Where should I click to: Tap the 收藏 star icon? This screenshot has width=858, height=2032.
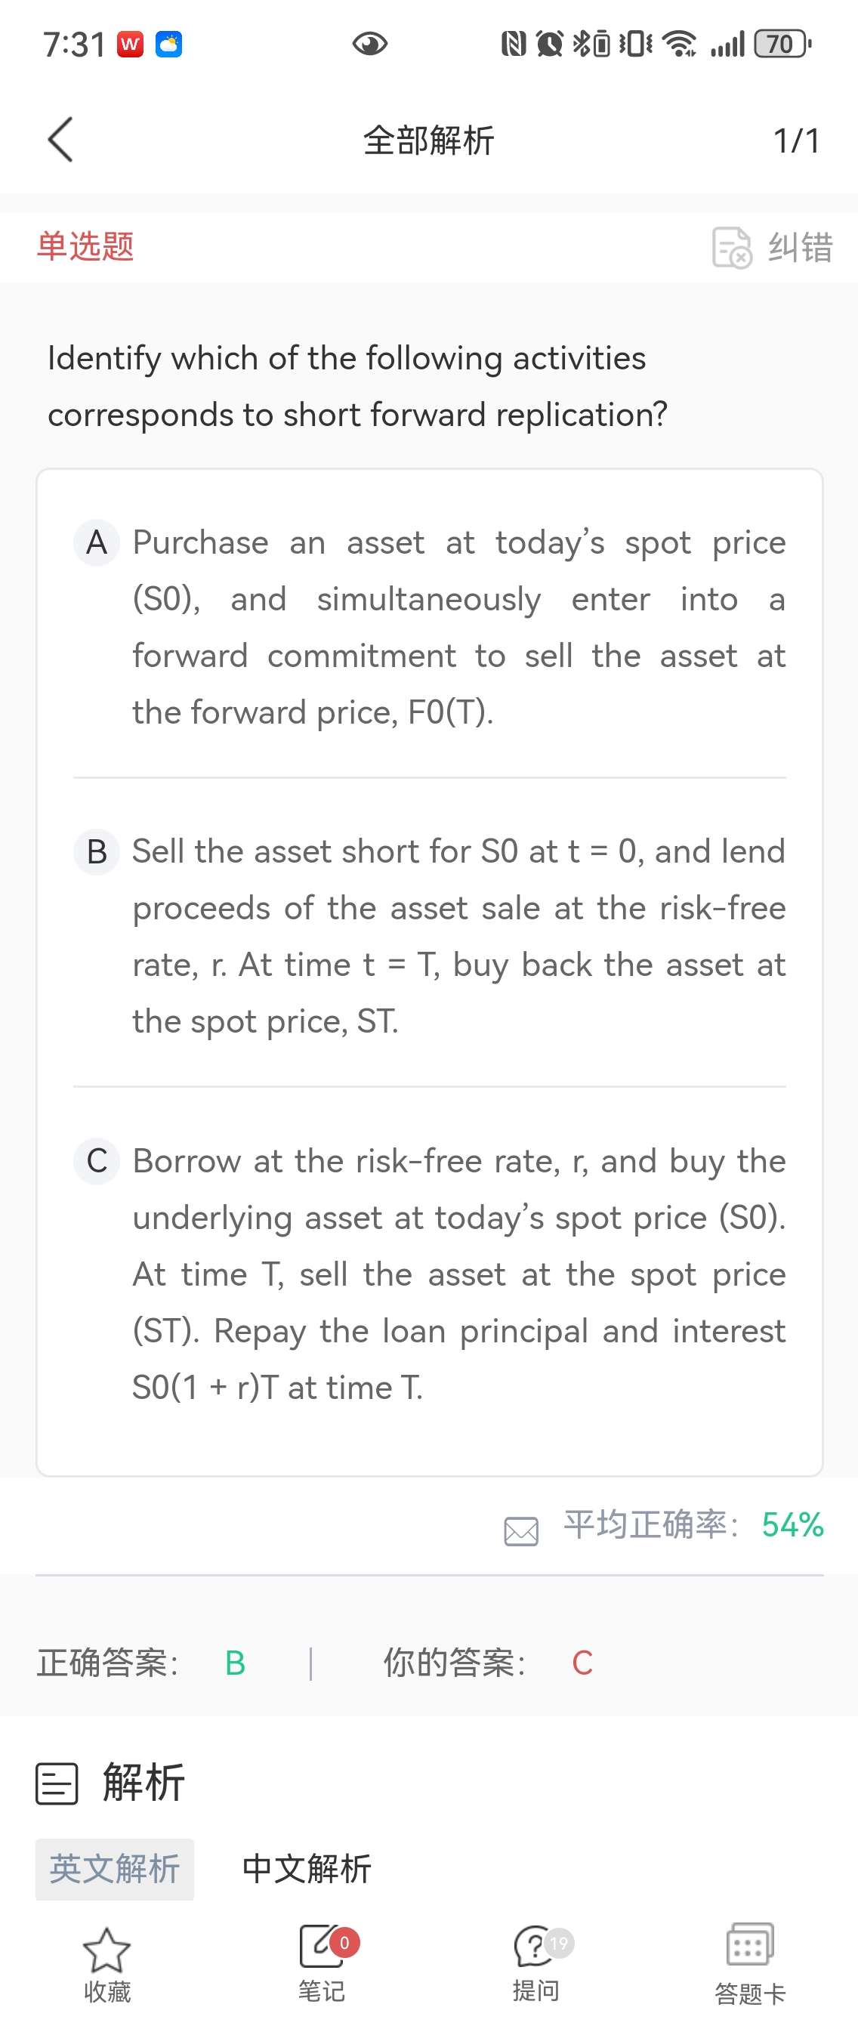[106, 1950]
